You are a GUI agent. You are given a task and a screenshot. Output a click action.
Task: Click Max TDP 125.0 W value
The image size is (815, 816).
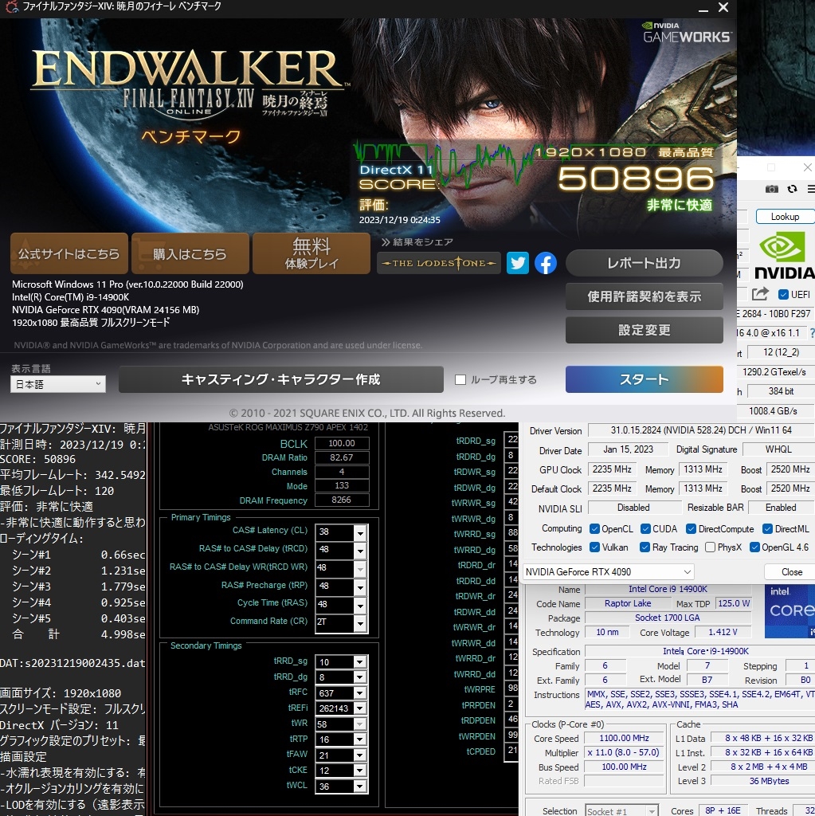pos(733,603)
